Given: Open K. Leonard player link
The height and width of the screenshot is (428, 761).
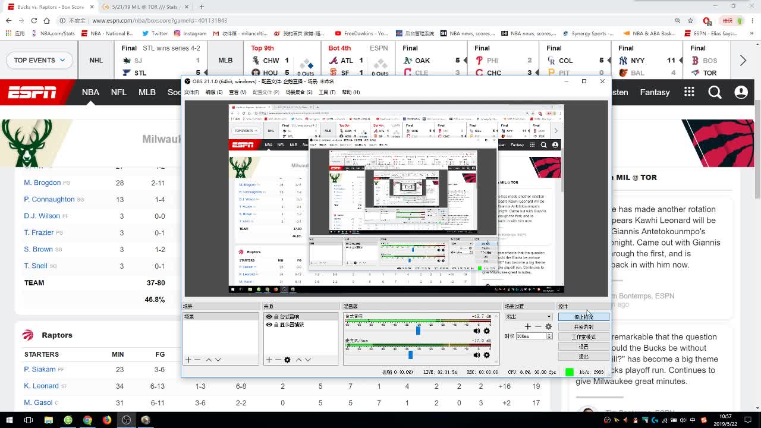Looking at the screenshot, I should click(x=41, y=386).
